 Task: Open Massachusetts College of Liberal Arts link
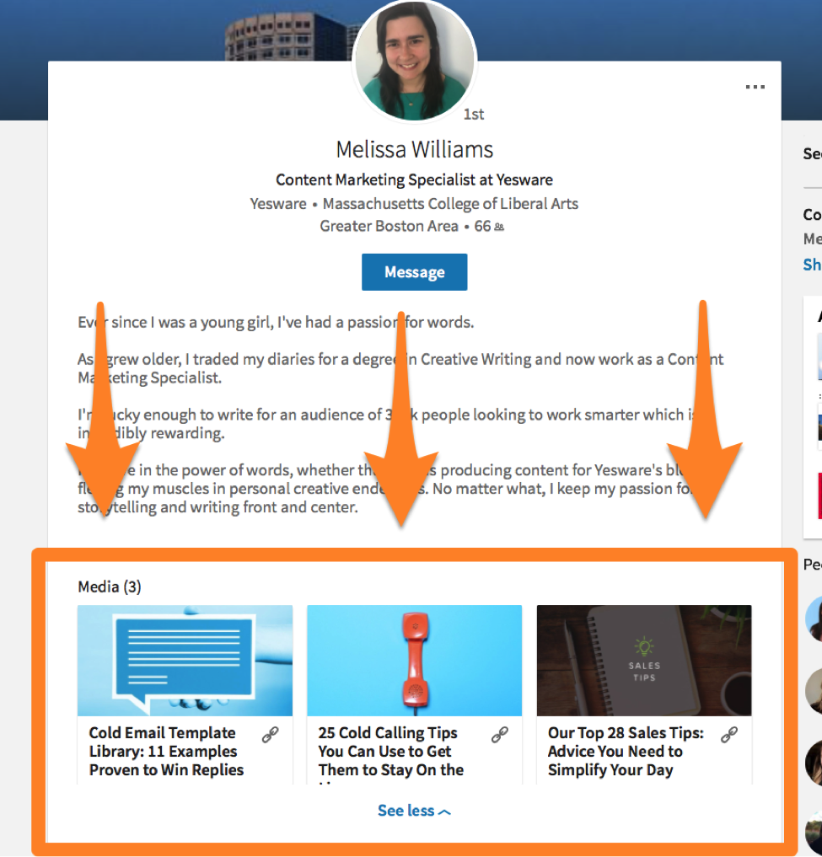coord(450,203)
